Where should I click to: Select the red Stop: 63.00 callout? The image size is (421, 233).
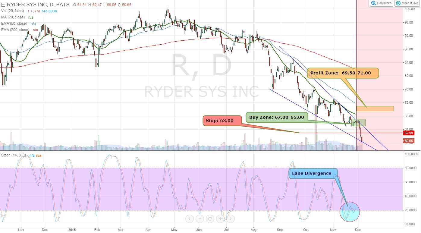click(222, 120)
